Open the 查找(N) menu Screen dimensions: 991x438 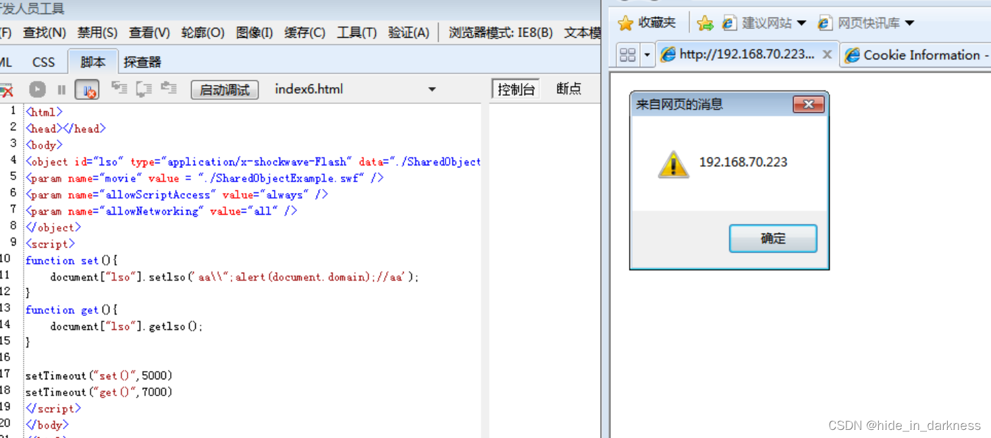[x=45, y=32]
